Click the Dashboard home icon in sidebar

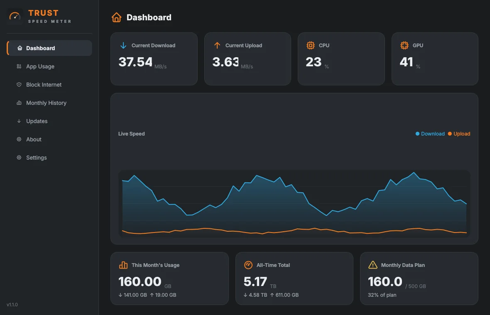[20, 48]
